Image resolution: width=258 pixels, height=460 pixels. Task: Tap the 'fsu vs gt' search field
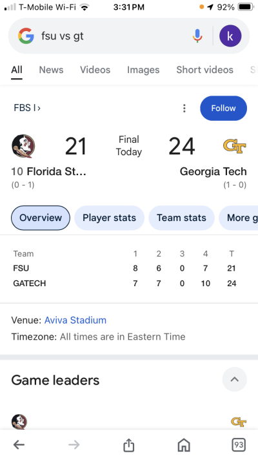tap(114, 36)
